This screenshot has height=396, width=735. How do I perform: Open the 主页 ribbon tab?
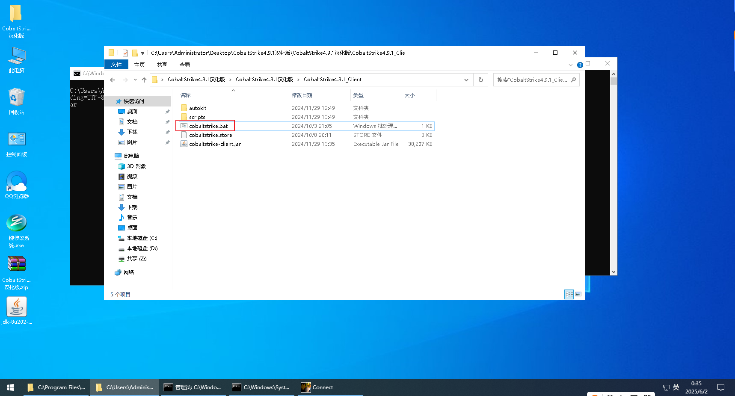[139, 65]
